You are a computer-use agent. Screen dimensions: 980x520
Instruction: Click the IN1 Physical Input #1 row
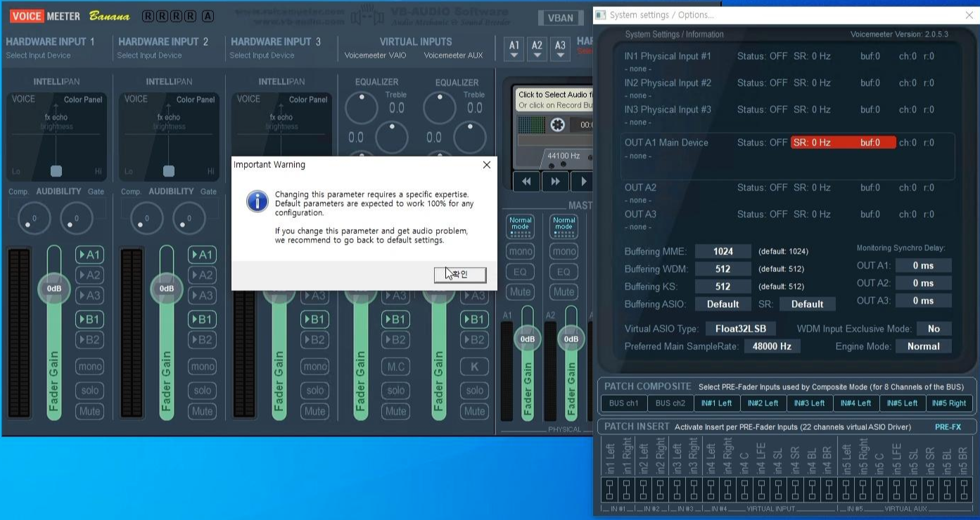pos(779,56)
